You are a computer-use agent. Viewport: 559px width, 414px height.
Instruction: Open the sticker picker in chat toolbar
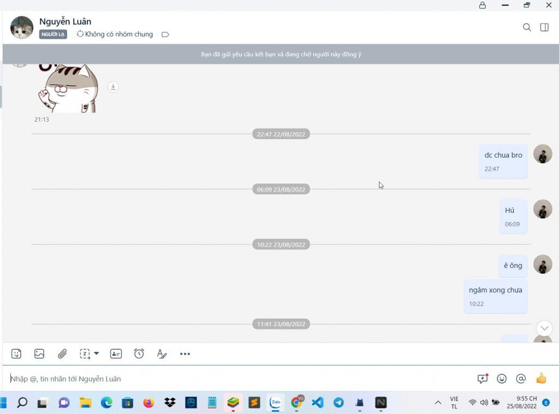[x=16, y=353]
